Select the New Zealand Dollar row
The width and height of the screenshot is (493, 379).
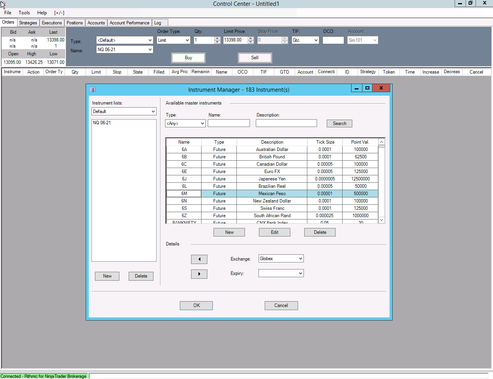pyautogui.click(x=272, y=201)
